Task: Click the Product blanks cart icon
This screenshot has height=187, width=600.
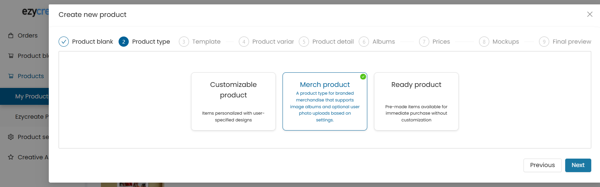Action: 11,56
